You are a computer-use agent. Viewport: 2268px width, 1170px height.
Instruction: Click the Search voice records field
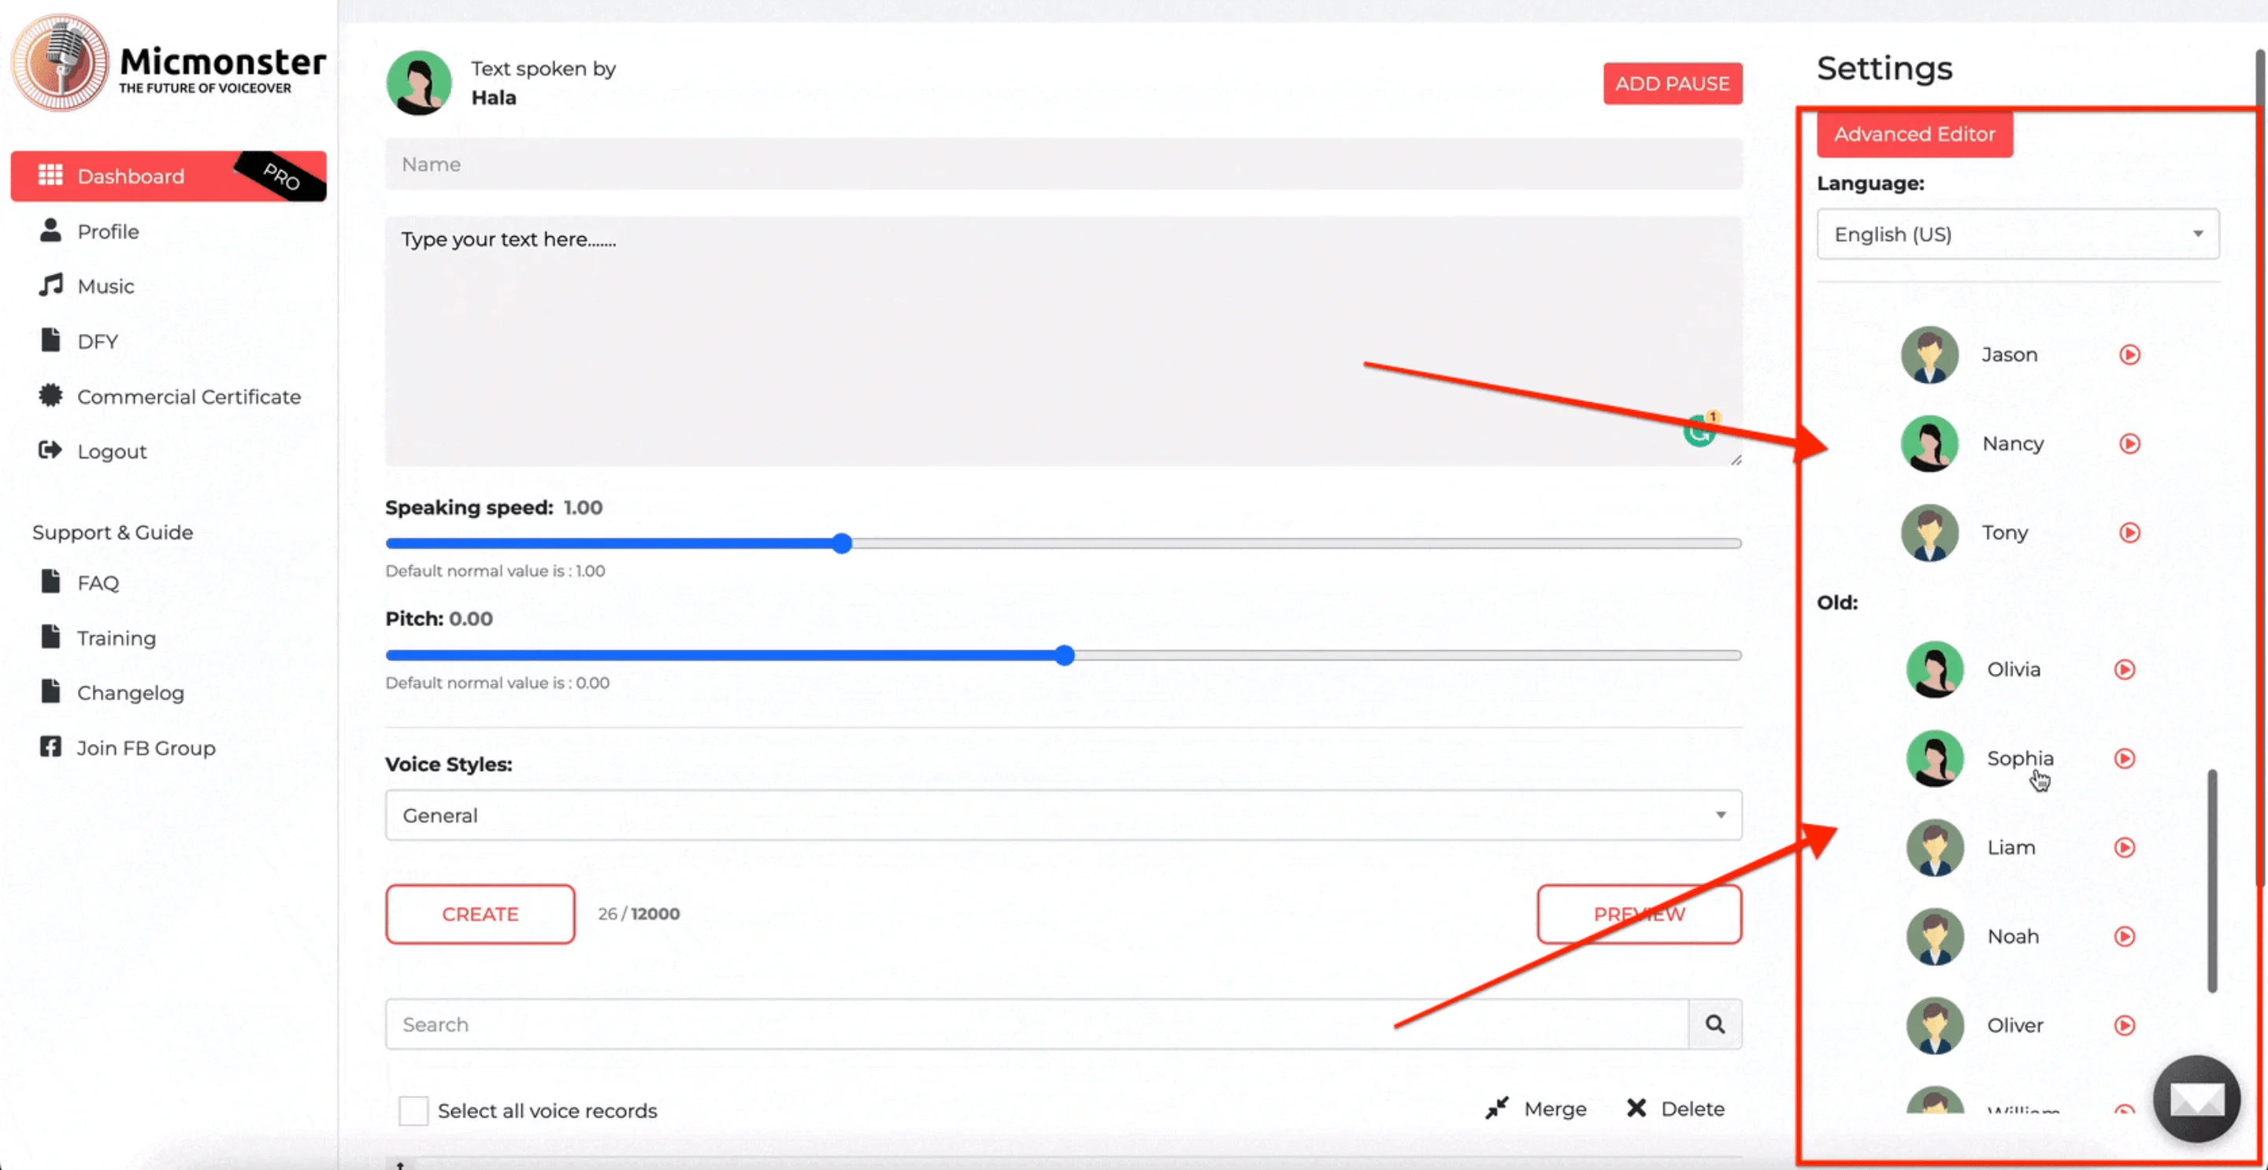tap(1037, 1024)
